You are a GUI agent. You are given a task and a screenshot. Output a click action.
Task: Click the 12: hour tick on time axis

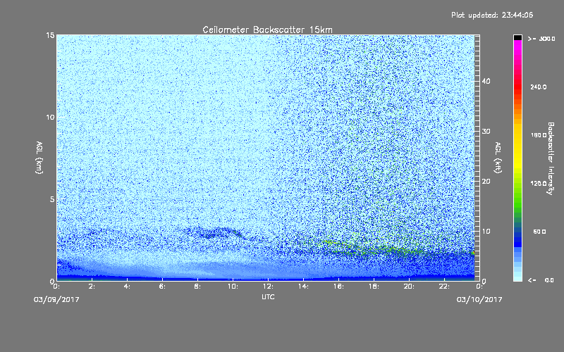(x=269, y=287)
